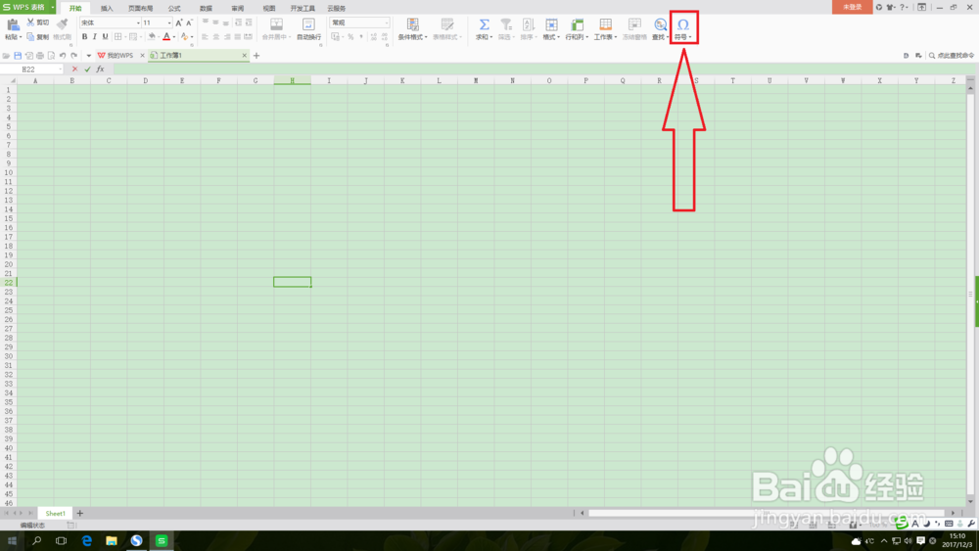Click the Not Logged In (未登录) button
The image size is (979, 551).
(x=853, y=7)
